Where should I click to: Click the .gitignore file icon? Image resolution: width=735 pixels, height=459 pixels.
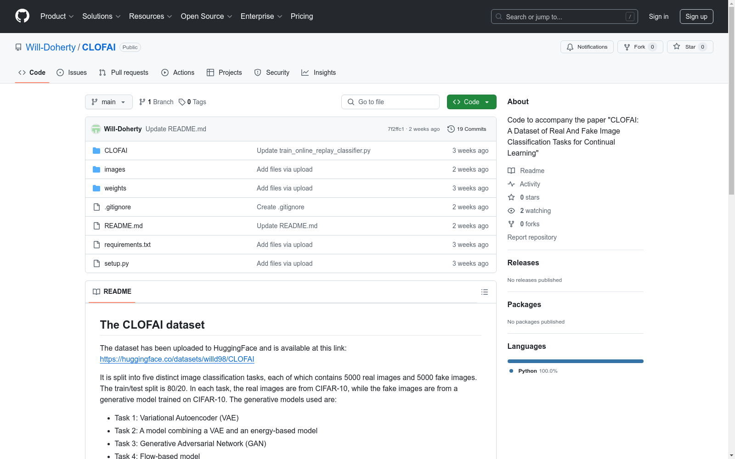[x=96, y=207]
